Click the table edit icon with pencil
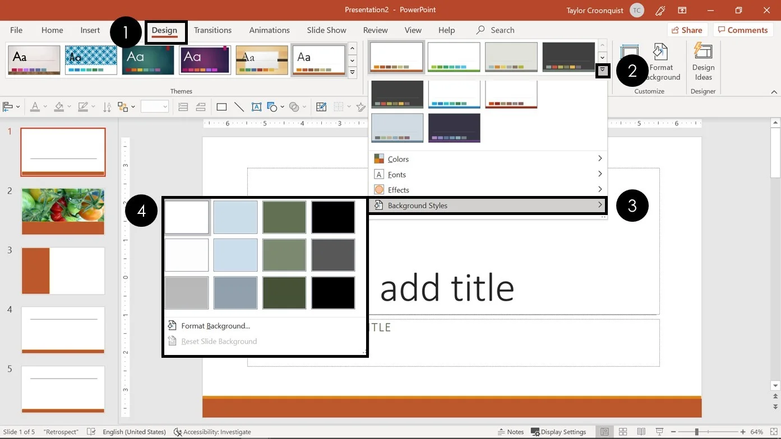Screen dimensions: 781x439 coord(321,106)
